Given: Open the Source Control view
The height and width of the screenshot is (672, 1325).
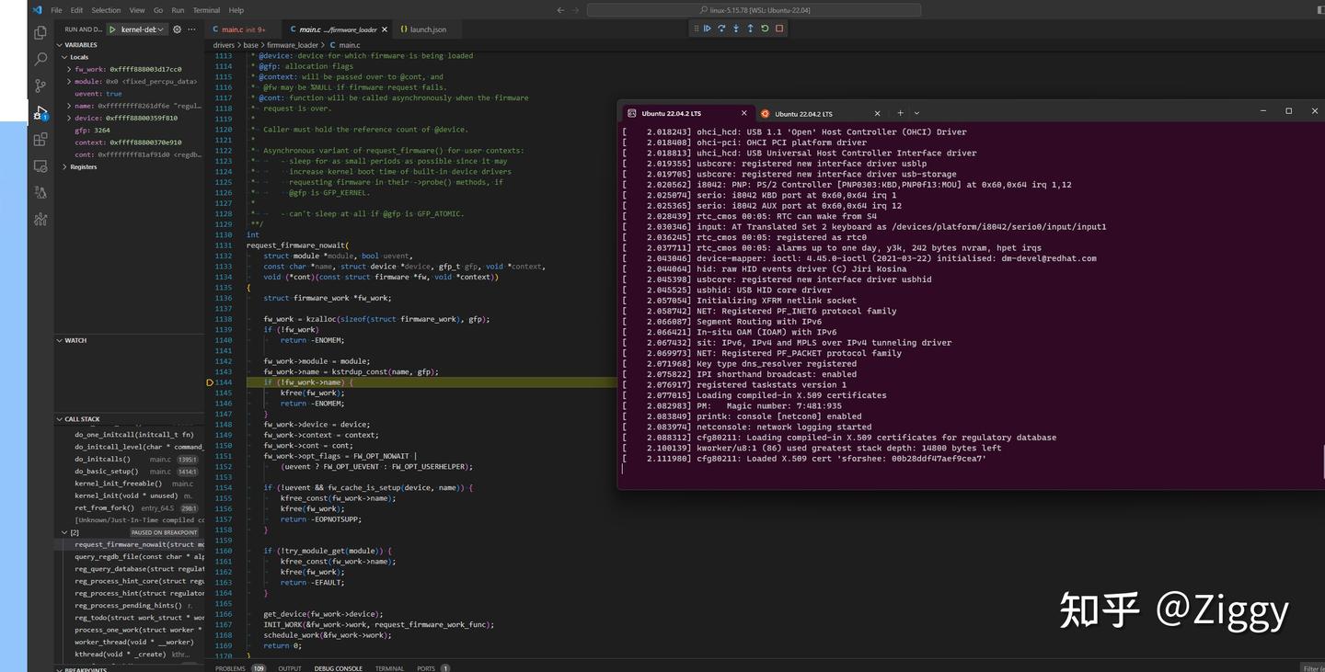Looking at the screenshot, I should tap(40, 85).
